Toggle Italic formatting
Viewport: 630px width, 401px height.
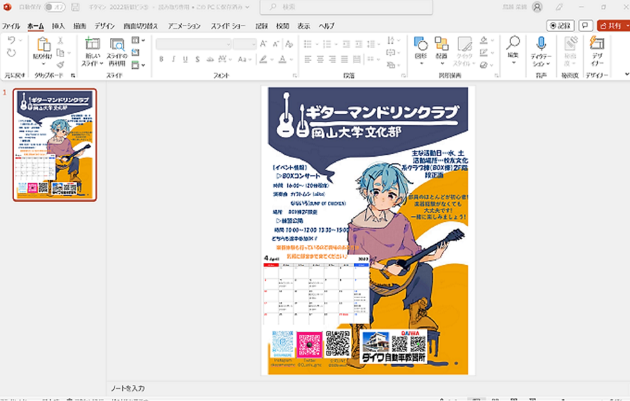173,59
